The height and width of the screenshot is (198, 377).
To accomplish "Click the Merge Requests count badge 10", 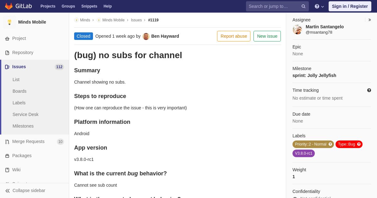I will (x=60, y=142).
